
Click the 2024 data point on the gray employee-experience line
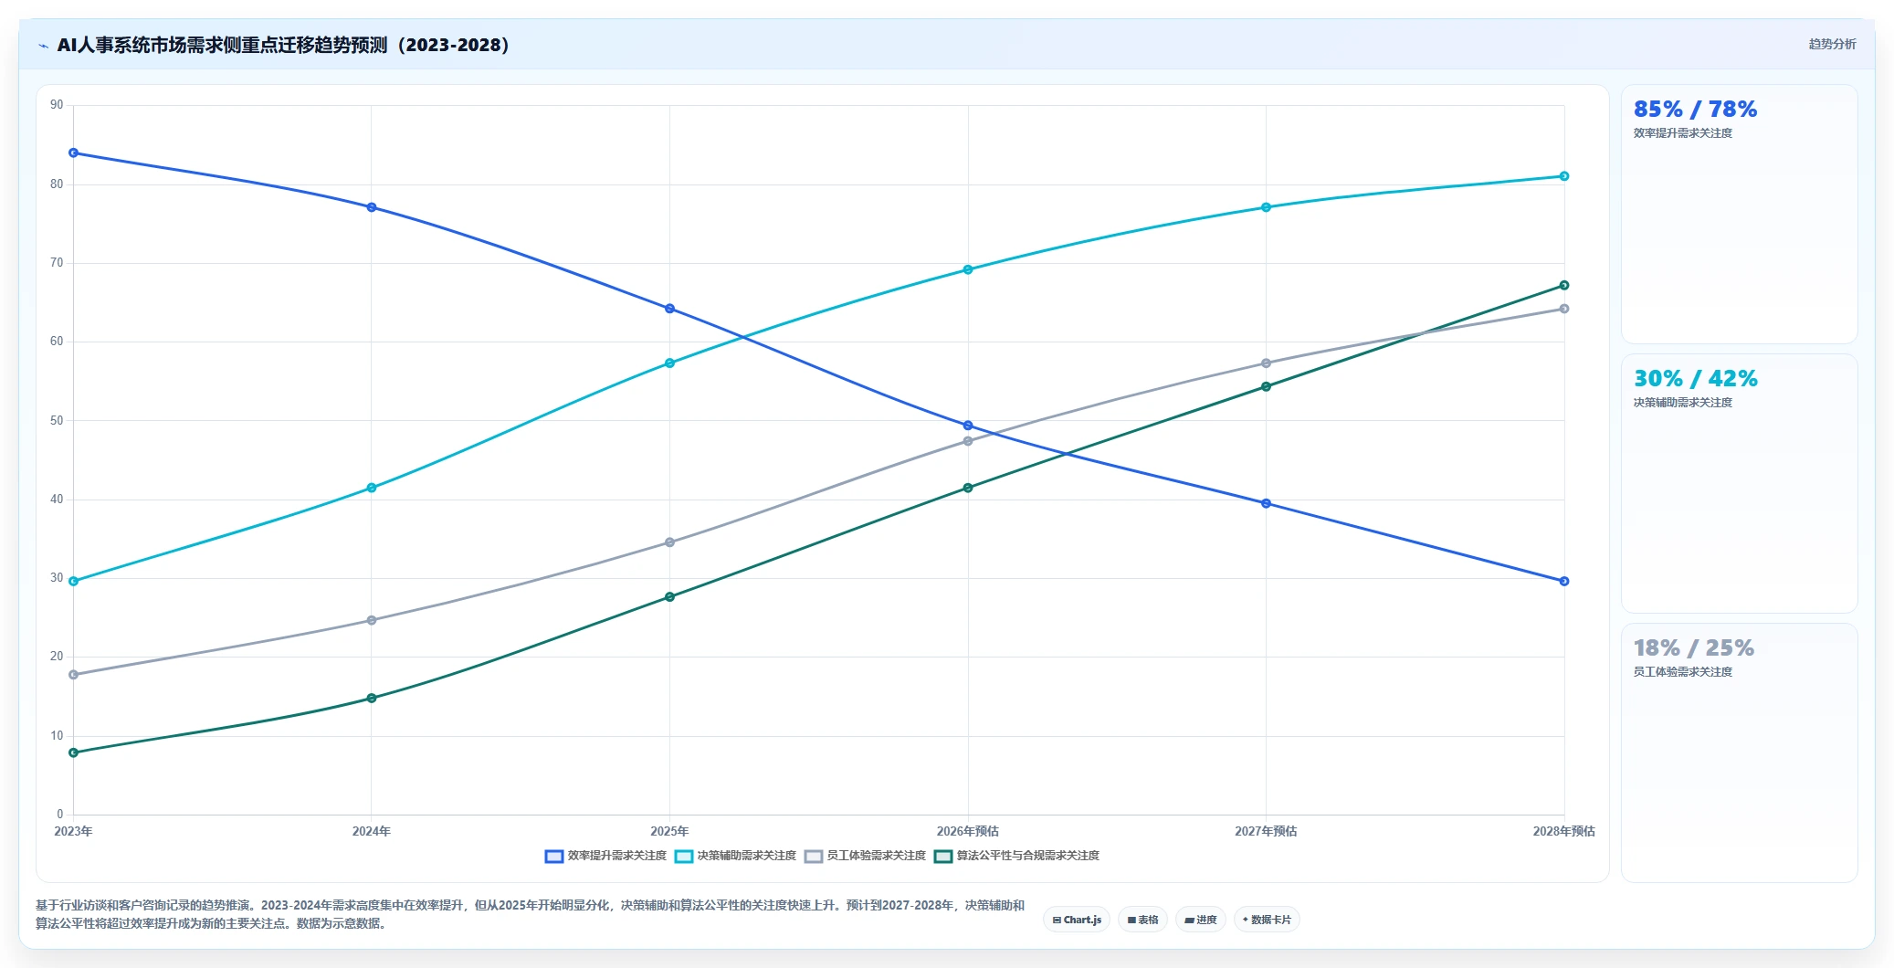(x=372, y=620)
